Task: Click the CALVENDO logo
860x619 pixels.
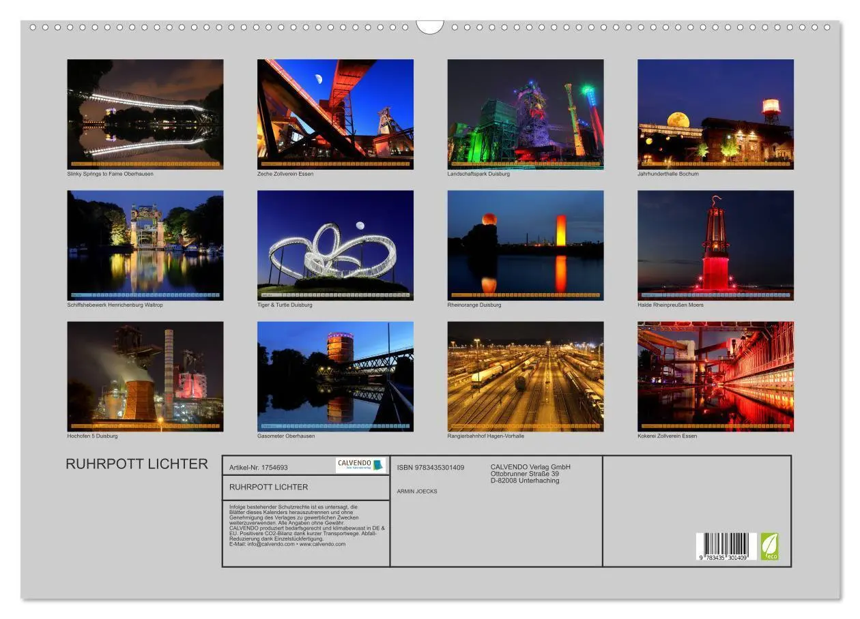Action: coord(360,465)
